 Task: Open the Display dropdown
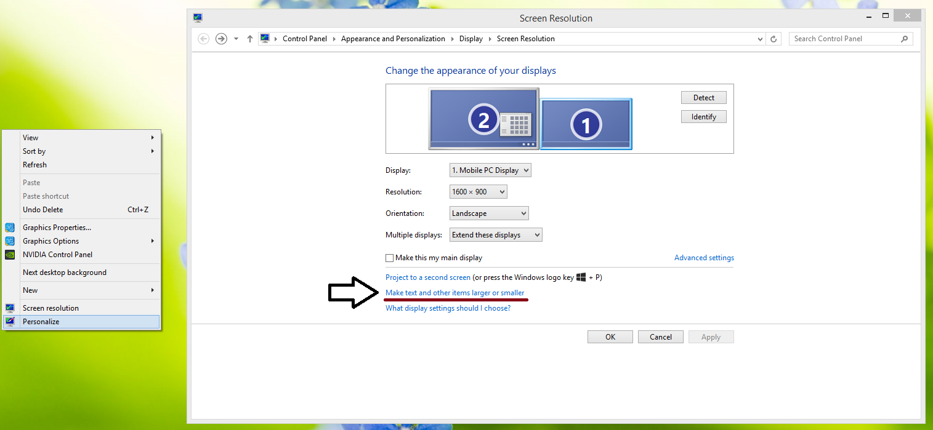coord(490,170)
